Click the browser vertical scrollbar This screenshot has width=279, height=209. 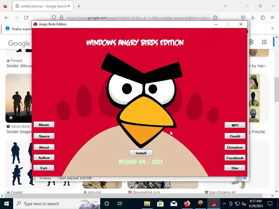[276, 90]
